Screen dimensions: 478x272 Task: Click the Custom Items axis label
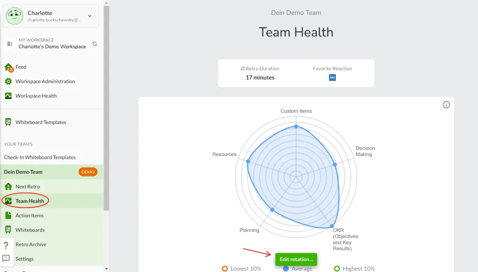click(x=296, y=111)
